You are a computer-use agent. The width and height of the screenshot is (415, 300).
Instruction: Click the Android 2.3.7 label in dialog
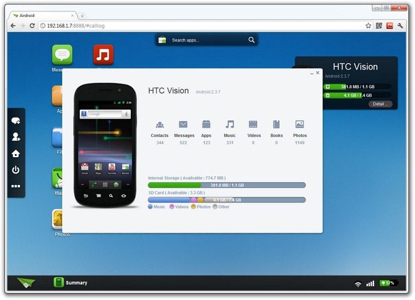208,92
